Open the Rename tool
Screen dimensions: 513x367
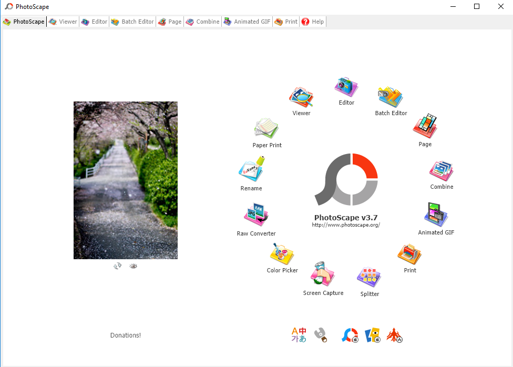pos(252,169)
